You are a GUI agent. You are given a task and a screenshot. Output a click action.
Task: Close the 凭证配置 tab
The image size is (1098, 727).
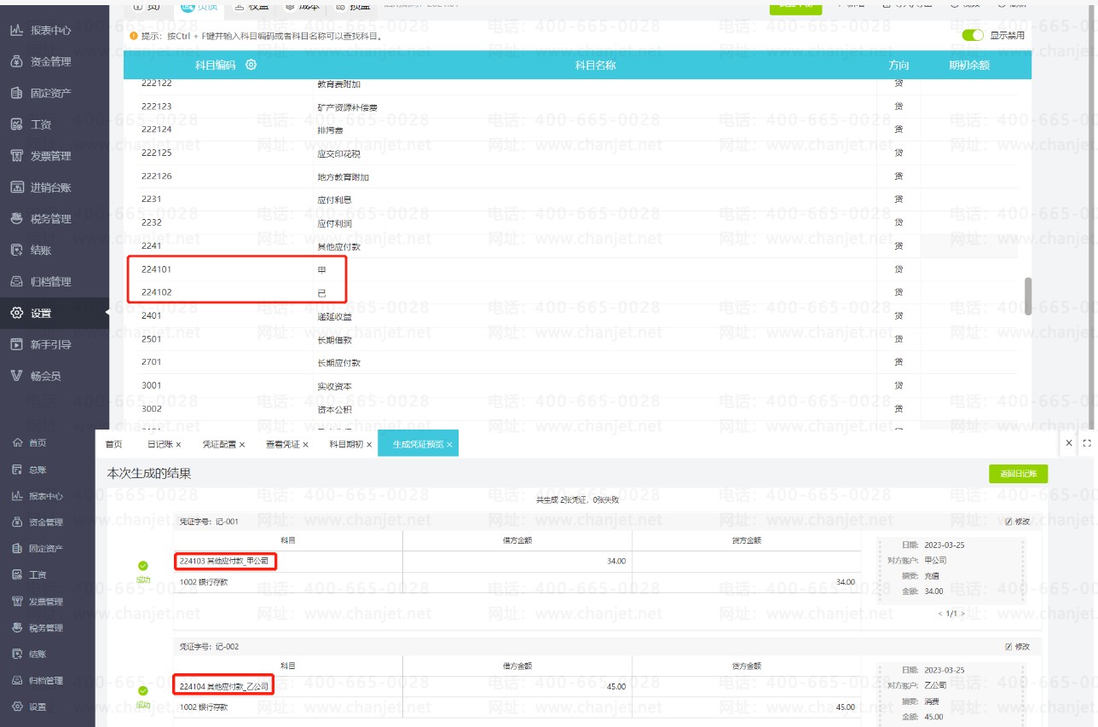(x=242, y=445)
